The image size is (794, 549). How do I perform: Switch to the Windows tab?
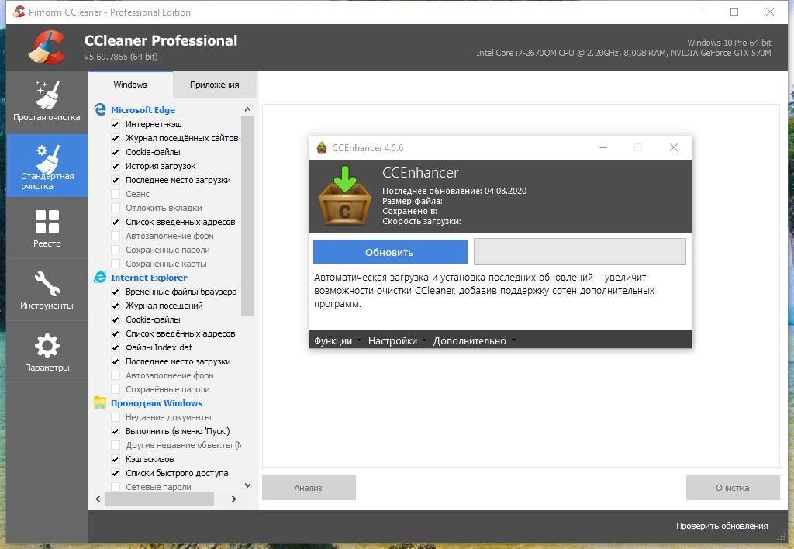coord(130,85)
